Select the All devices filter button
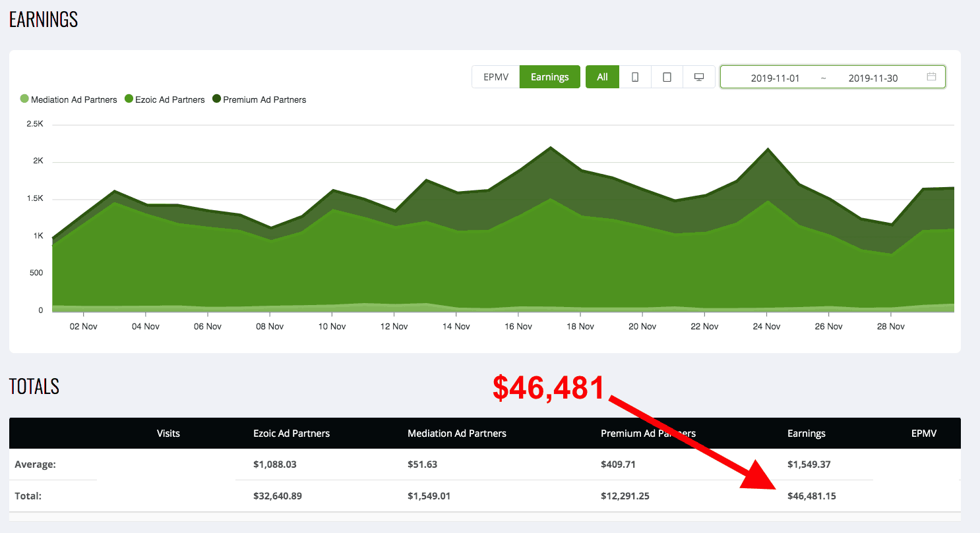980x533 pixels. coord(602,77)
